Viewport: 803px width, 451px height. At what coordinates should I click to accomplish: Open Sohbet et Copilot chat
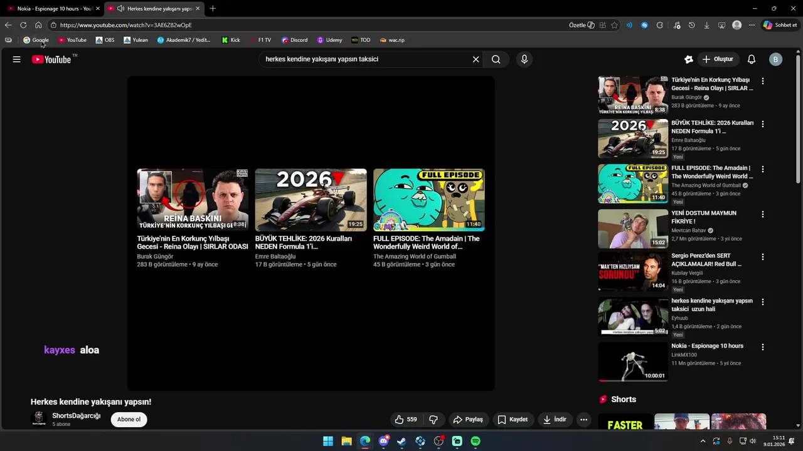pyautogui.click(x=780, y=25)
